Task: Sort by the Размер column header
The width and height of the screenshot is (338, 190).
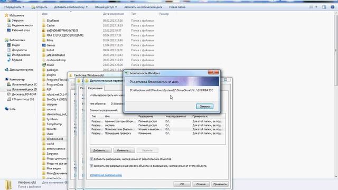Action: 164,14
